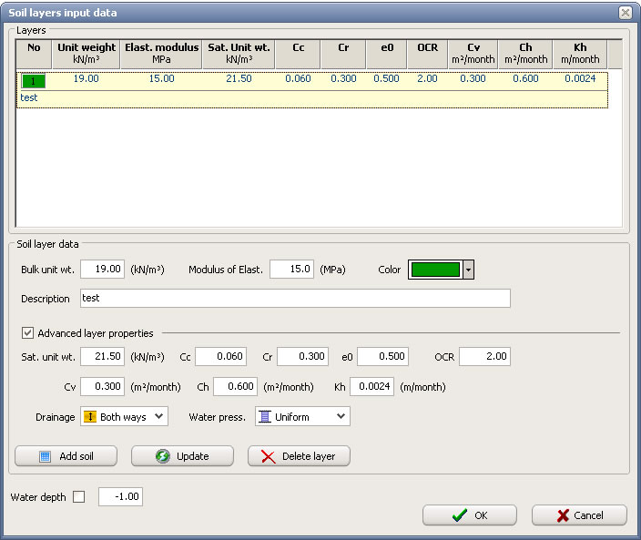641x540 pixels.
Task: Select layer 1 row number cell
Action: (34, 80)
